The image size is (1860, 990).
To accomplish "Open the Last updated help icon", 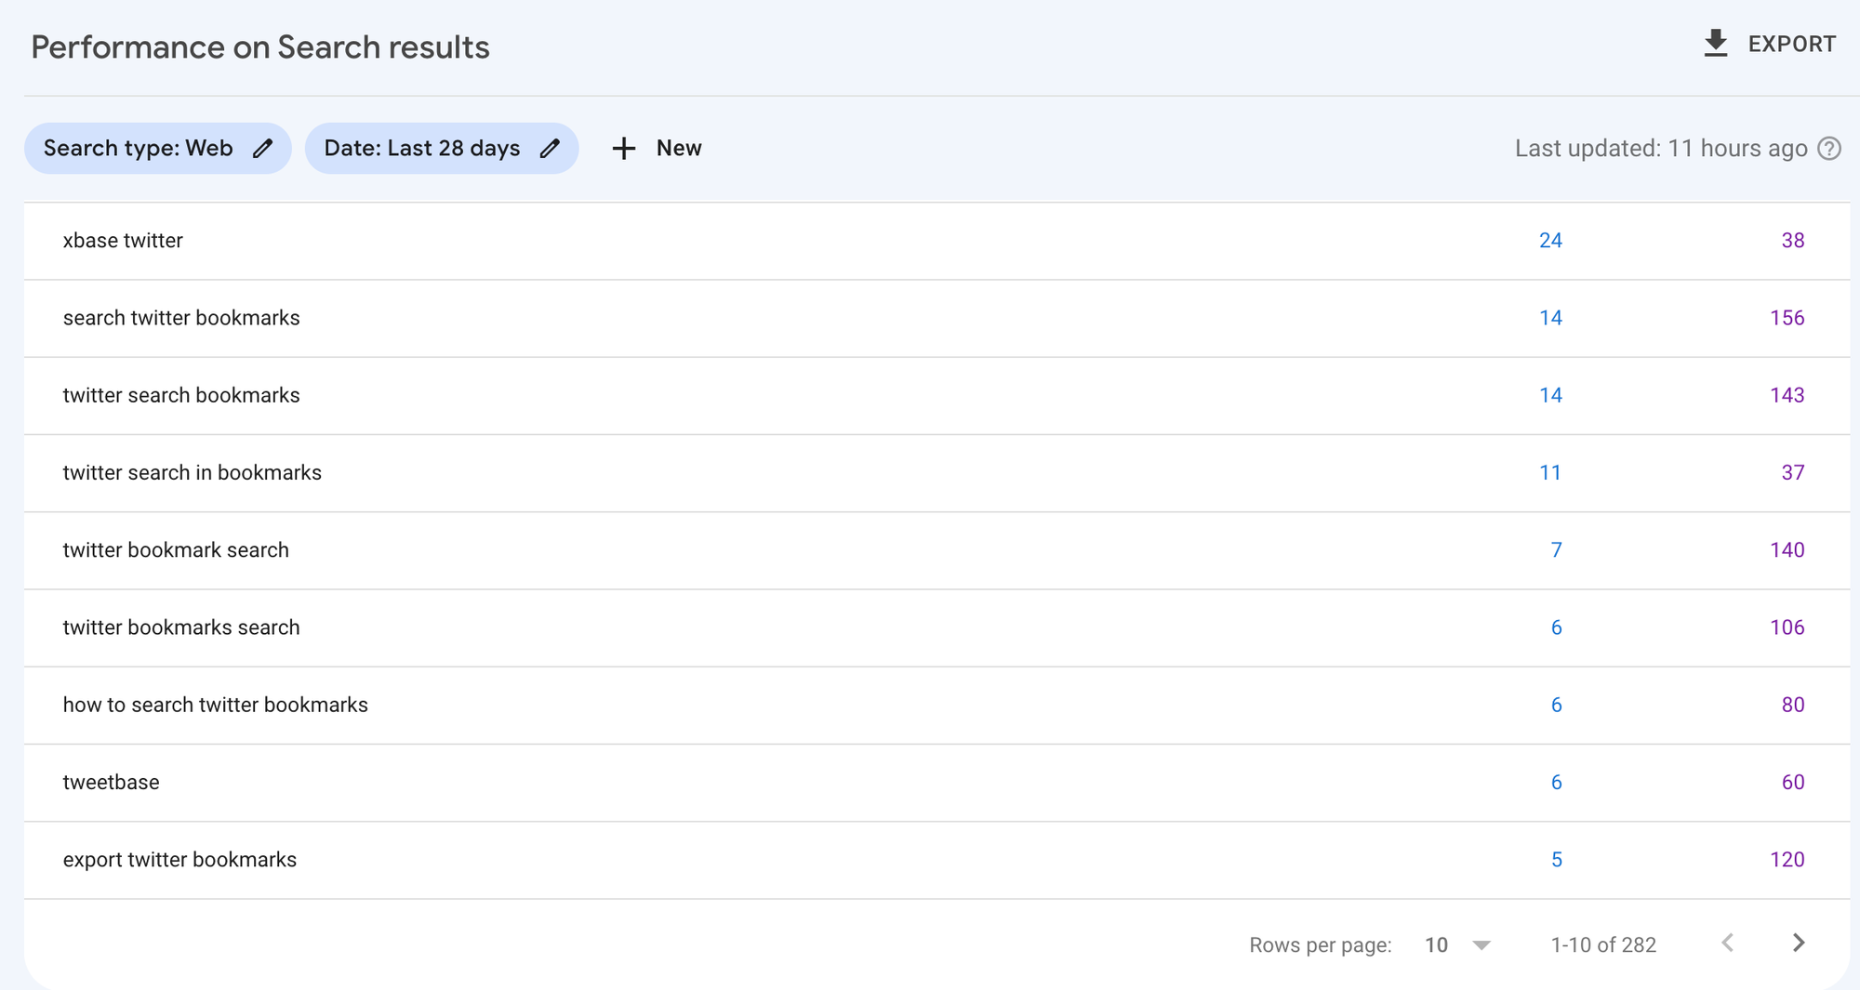I will point(1829,149).
